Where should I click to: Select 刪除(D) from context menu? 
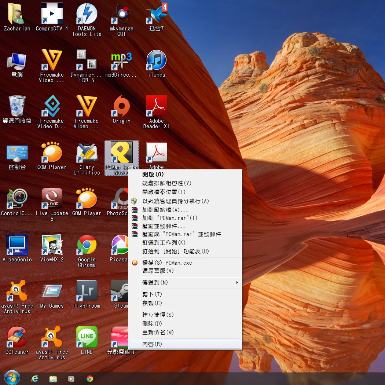coord(185,324)
